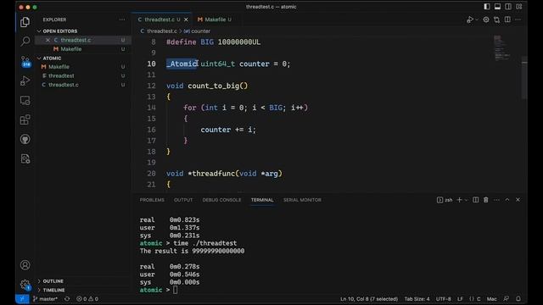
Task: Create a new terminal with plus icon
Action: tap(460, 200)
